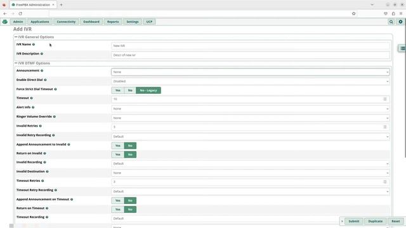Click help icon beside Ringer Volume Override
This screenshot has width=406, height=228.
pyautogui.click(x=55, y=117)
